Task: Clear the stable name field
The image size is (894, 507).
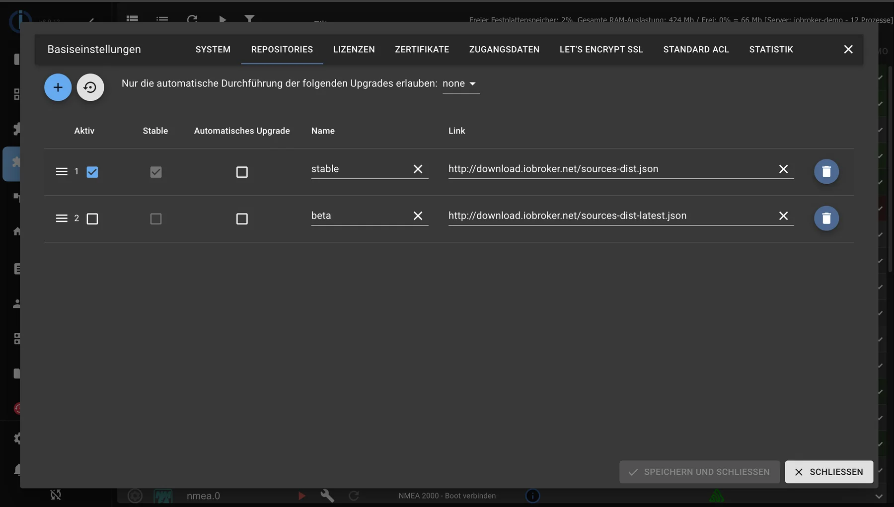Action: (x=418, y=169)
